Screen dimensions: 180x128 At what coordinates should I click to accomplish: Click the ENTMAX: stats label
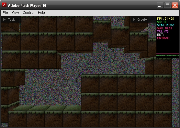pos(163,38)
